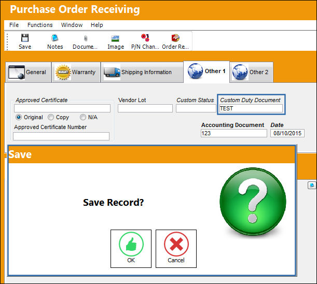Viewport: 317px width, 284px height.
Task: Click the Approved Certificate label
Action: click(x=42, y=100)
